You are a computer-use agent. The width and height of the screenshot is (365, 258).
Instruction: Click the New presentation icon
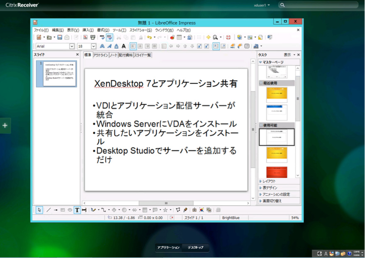point(39,37)
